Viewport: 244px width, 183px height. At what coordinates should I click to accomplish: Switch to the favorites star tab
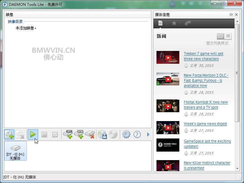click(x=174, y=23)
